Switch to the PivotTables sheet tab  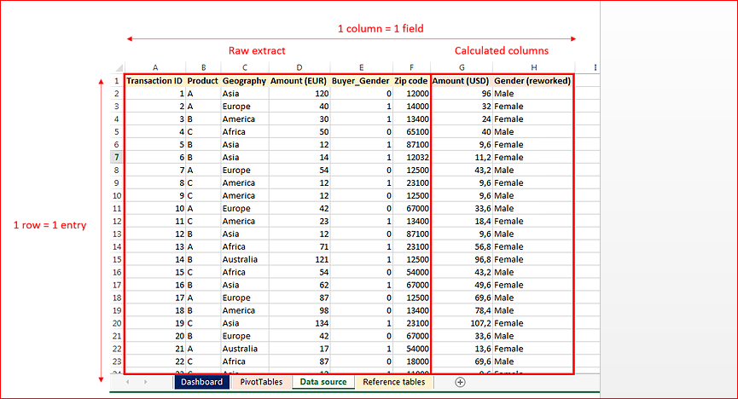pyautogui.click(x=261, y=382)
